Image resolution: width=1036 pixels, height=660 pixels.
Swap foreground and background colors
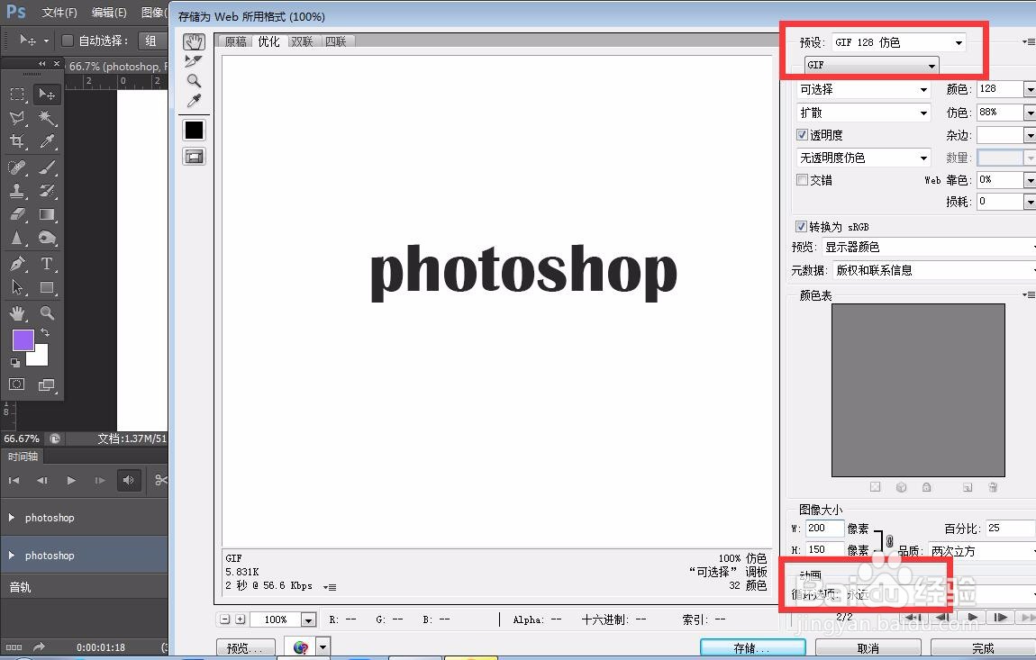[45, 332]
